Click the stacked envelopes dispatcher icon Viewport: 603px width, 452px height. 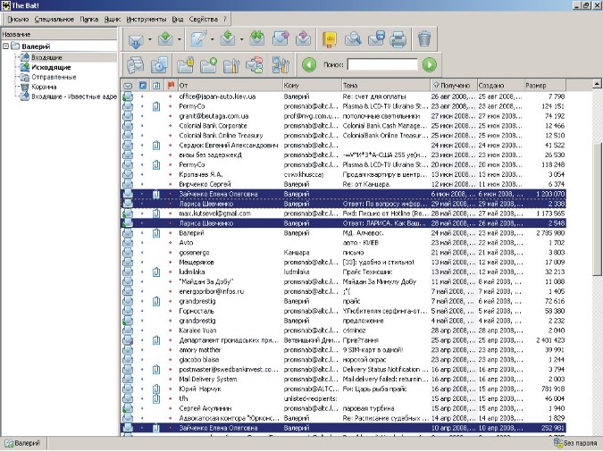pyautogui.click(x=136, y=64)
